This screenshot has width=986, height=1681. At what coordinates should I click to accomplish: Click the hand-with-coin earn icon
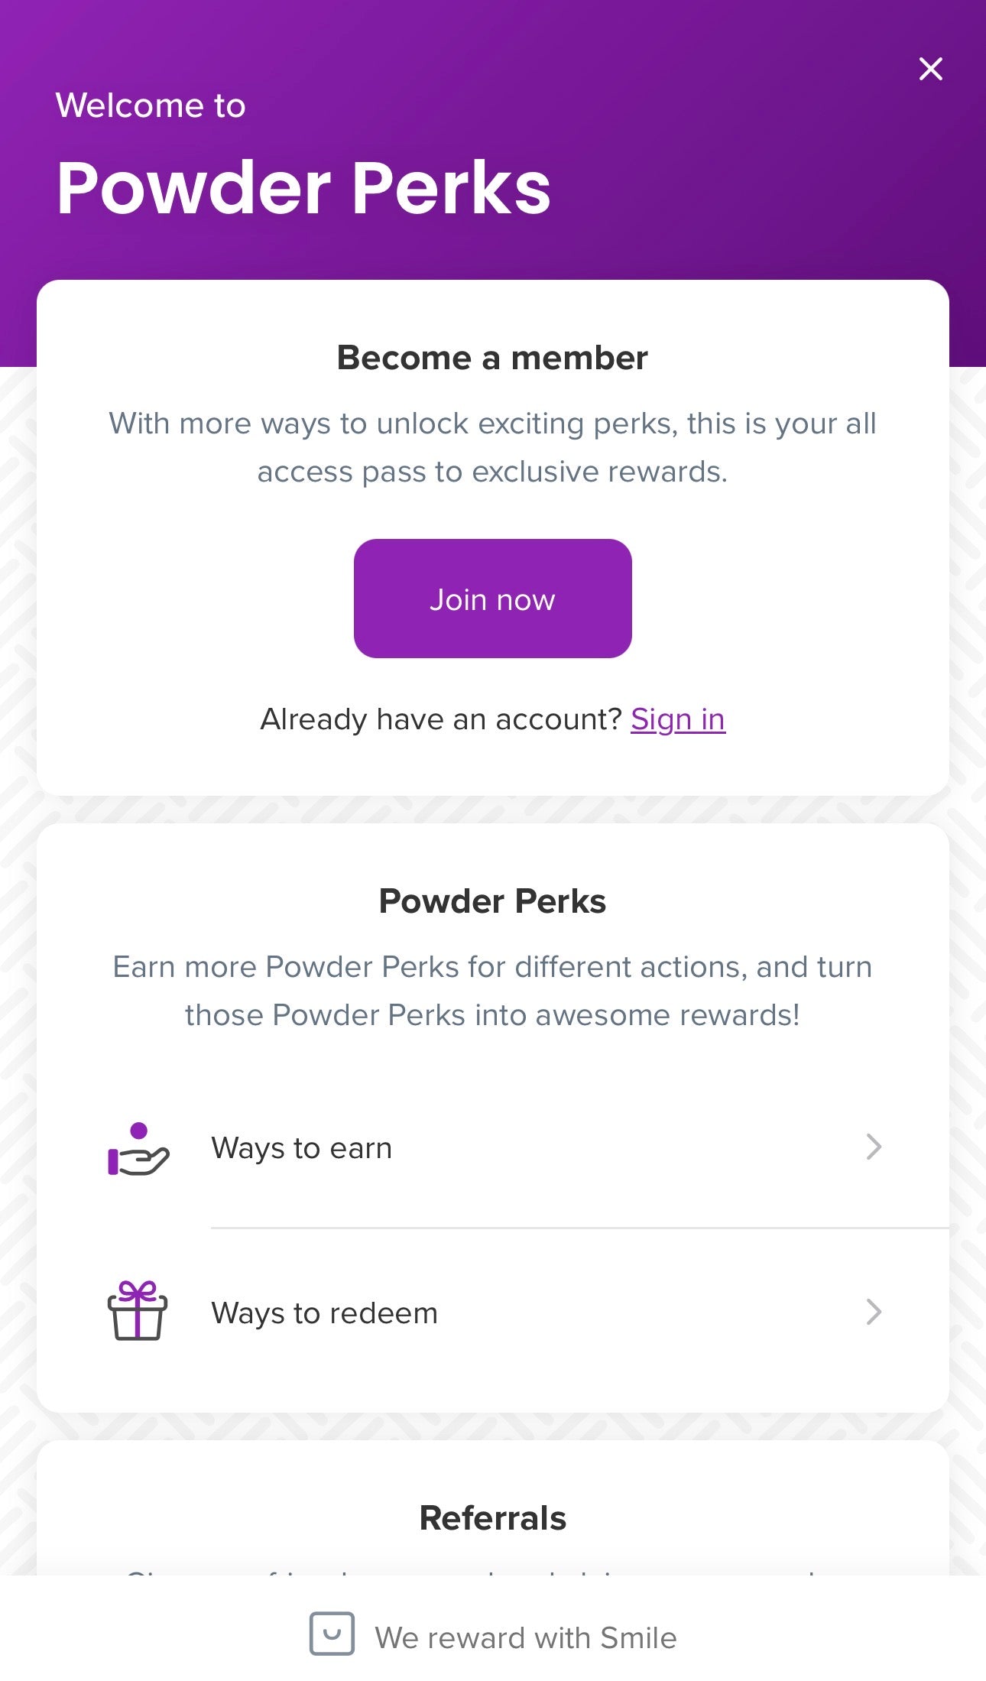[138, 1148]
